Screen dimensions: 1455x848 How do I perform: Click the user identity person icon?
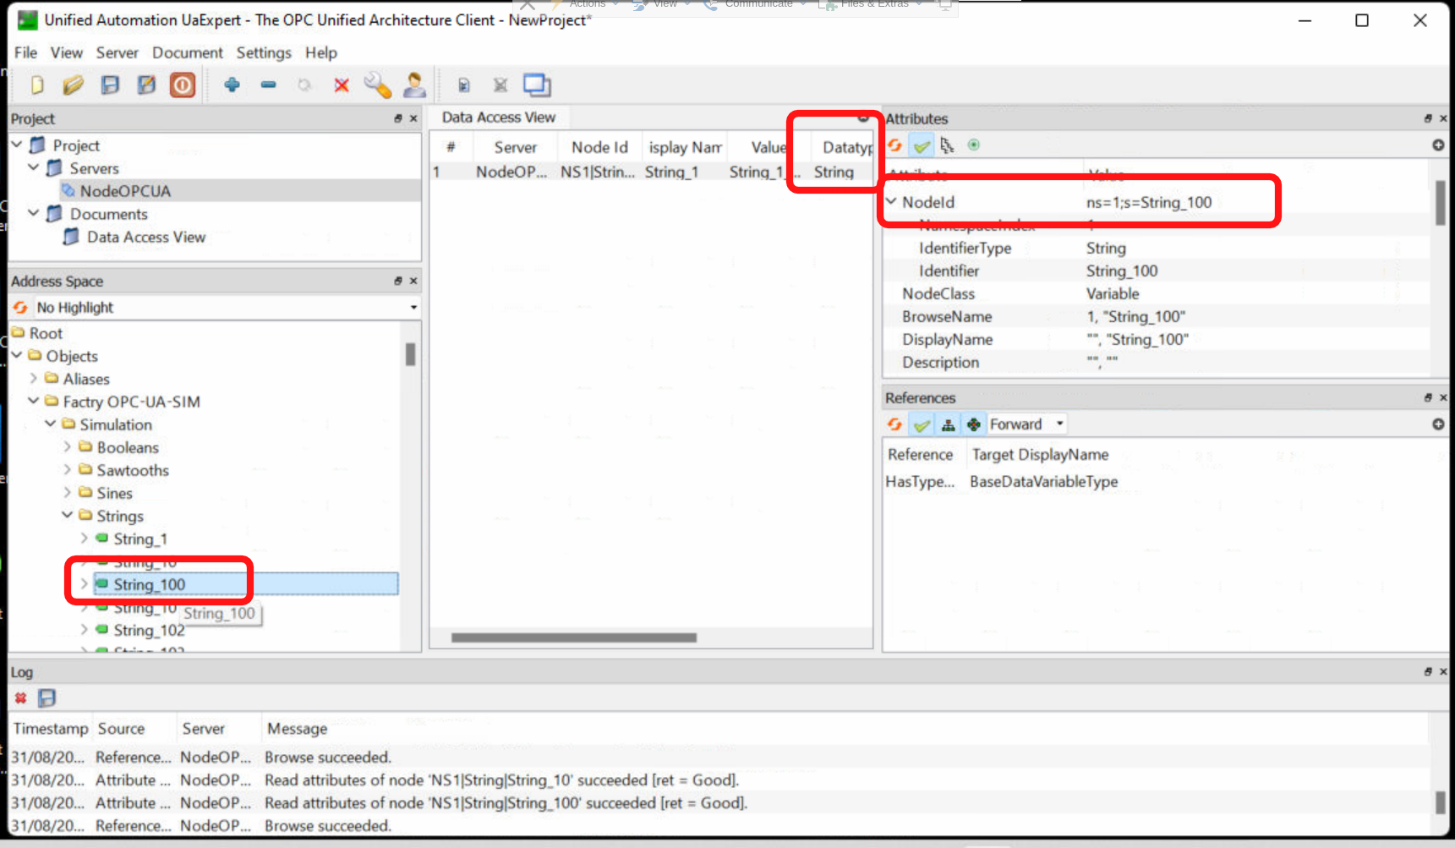414,85
